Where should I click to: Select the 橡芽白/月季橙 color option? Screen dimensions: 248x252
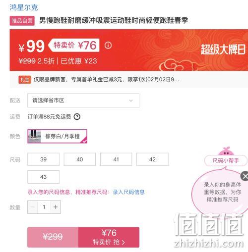coord(57,136)
